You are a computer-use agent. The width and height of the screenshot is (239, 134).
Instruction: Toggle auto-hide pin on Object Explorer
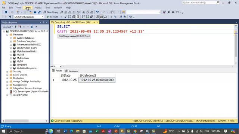tap(43, 22)
